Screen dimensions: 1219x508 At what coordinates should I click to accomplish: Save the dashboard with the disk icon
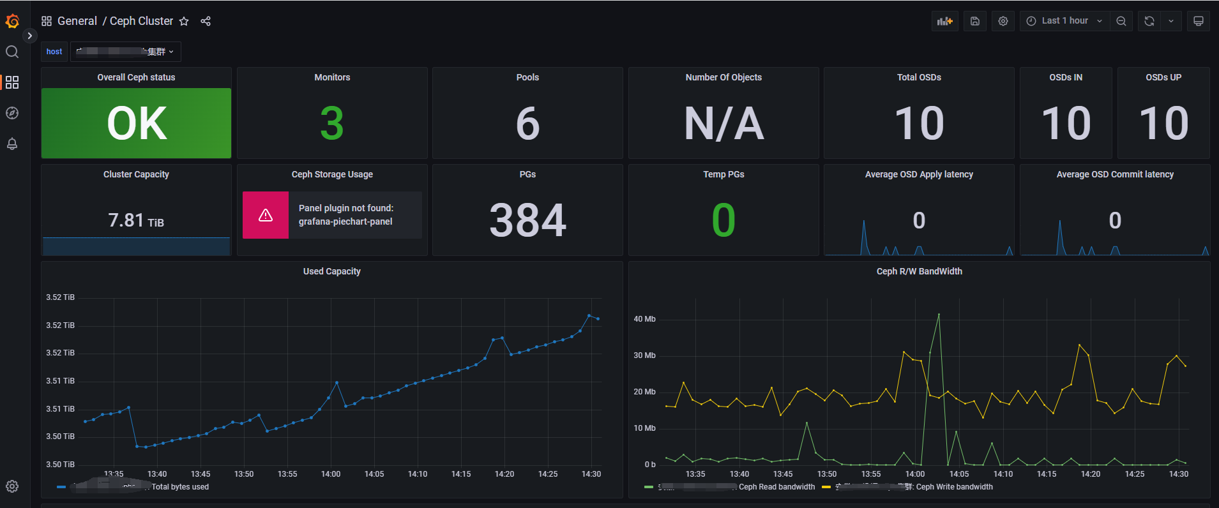[x=975, y=21]
